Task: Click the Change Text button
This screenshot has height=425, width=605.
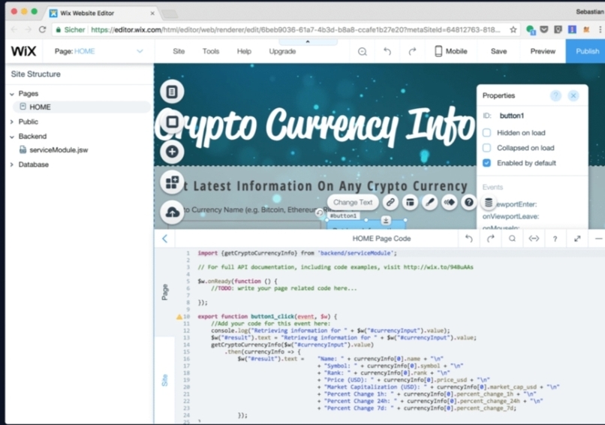Action: [x=353, y=202]
